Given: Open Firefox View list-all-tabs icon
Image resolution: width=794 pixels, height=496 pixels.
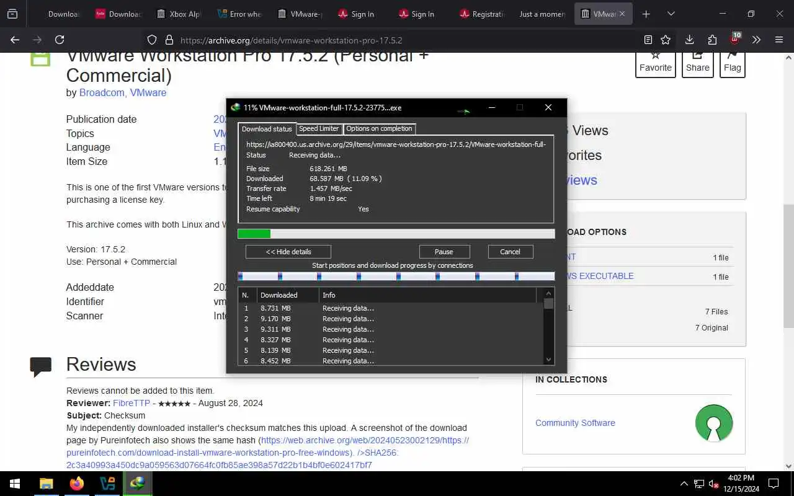Looking at the screenshot, I should pos(12,14).
